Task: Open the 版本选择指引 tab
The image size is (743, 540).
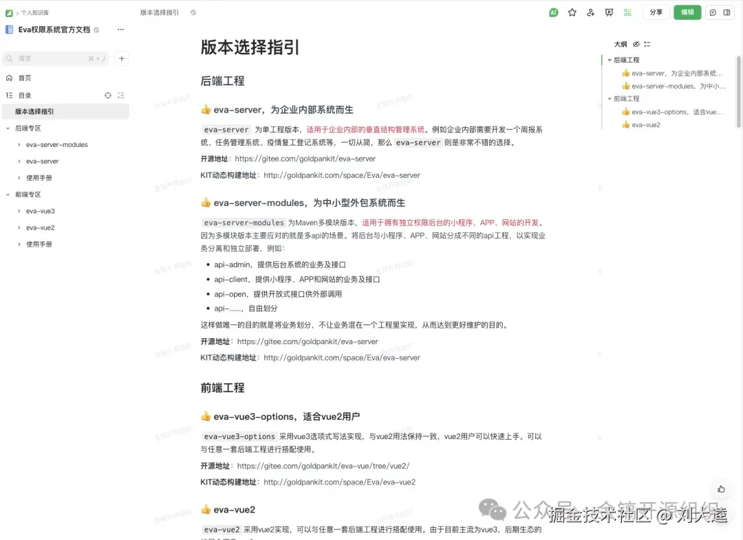Action: tap(160, 12)
